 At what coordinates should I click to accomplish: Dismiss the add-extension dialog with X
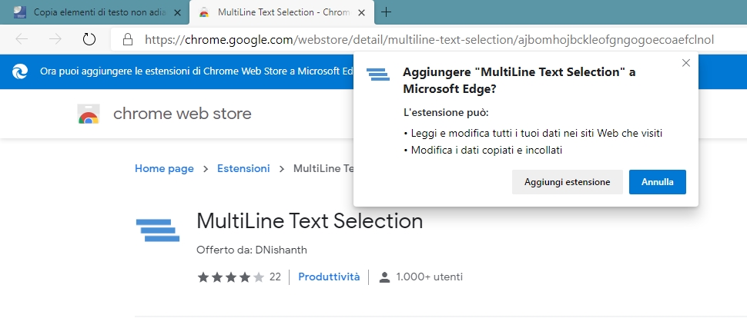point(685,63)
